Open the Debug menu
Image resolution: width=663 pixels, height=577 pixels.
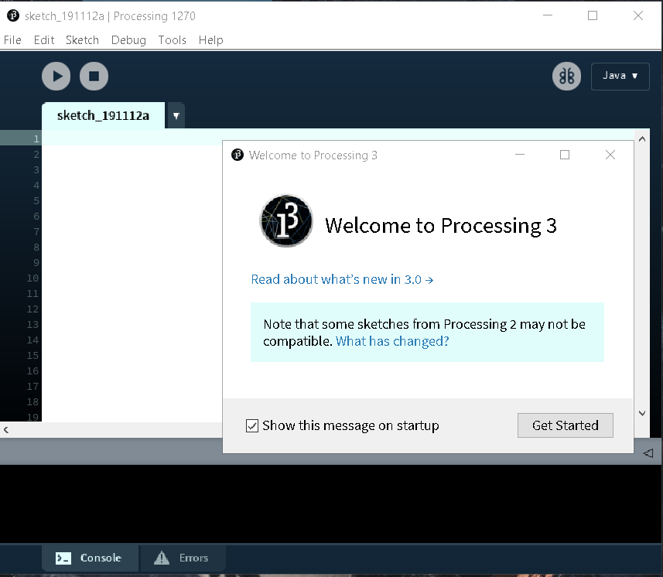pos(128,40)
